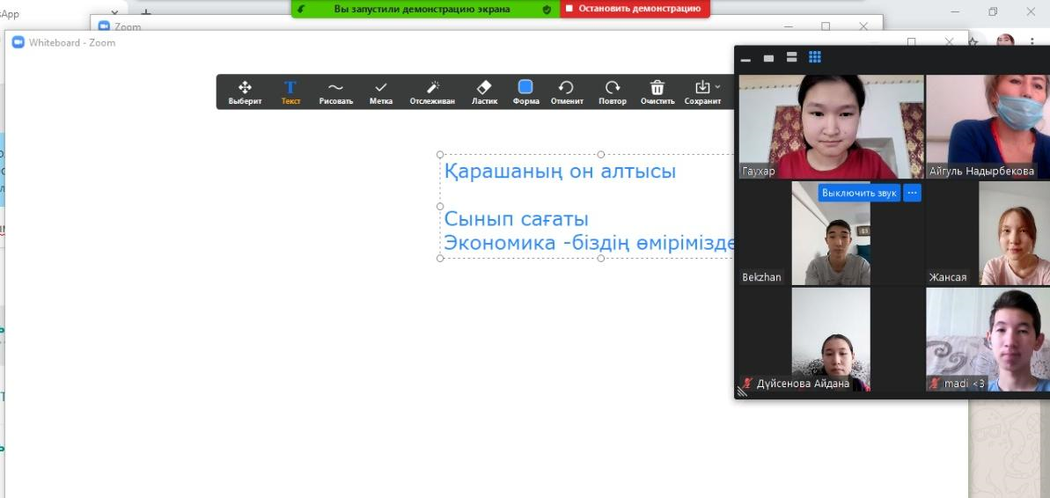The width and height of the screenshot is (1050, 498).
Task: Undo with the Отменит button
Action: pos(567,92)
